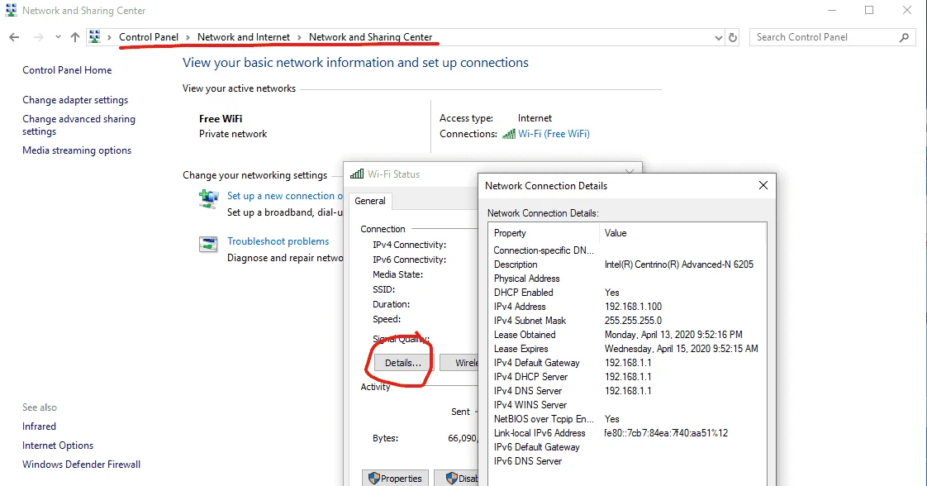Screen dimensions: 927x486
Task: Maximize the Network and Sharing Center window
Action: pyautogui.click(x=869, y=10)
